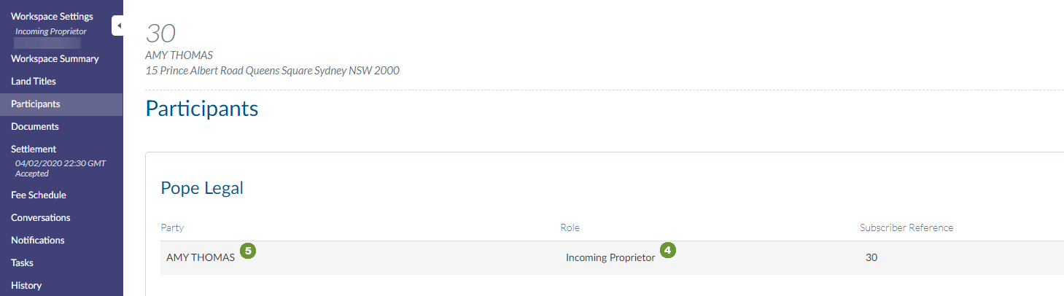Screen dimensions: 1064x296
Task: Open Conversations from the sidebar
Action: (41, 217)
